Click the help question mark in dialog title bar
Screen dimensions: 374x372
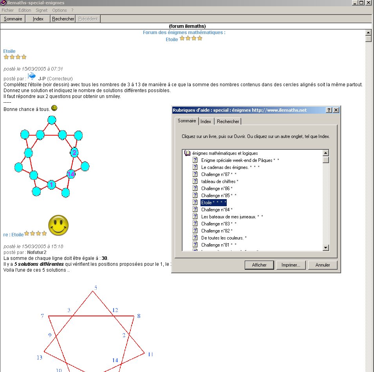(329, 110)
